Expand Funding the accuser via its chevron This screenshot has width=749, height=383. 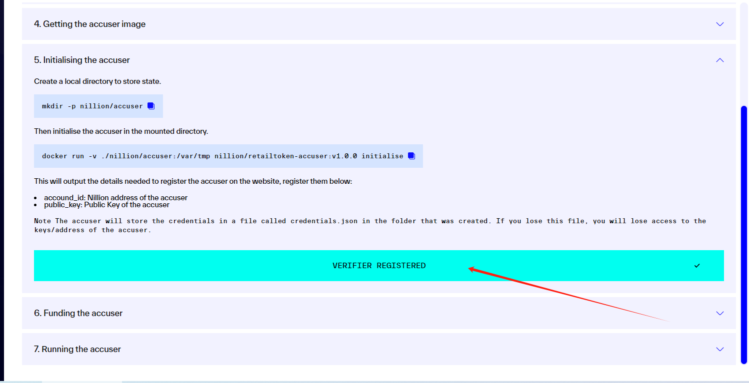719,313
